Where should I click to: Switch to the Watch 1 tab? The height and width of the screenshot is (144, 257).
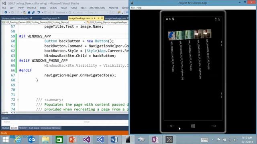click(23, 128)
